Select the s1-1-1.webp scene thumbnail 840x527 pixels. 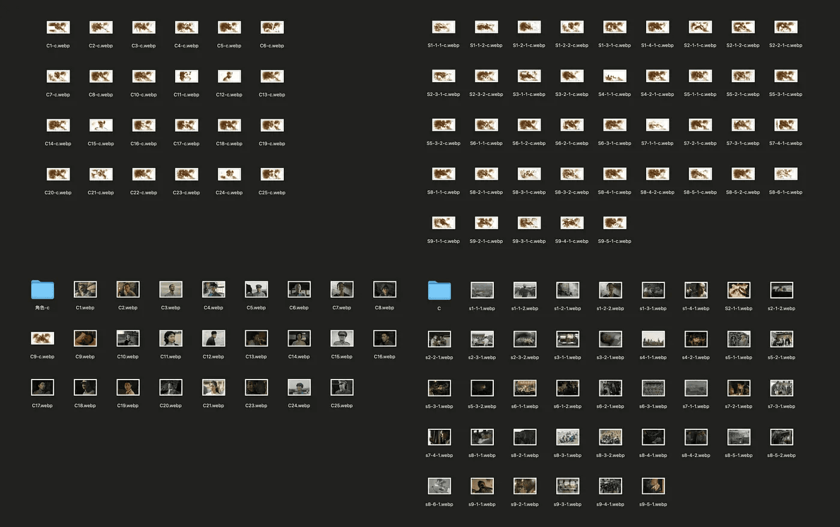(482, 290)
